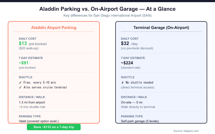This screenshot has height=134, width=215.
Task: Click "Self-park garage (5 levels)" parking type
Action: (x=140, y=121)
